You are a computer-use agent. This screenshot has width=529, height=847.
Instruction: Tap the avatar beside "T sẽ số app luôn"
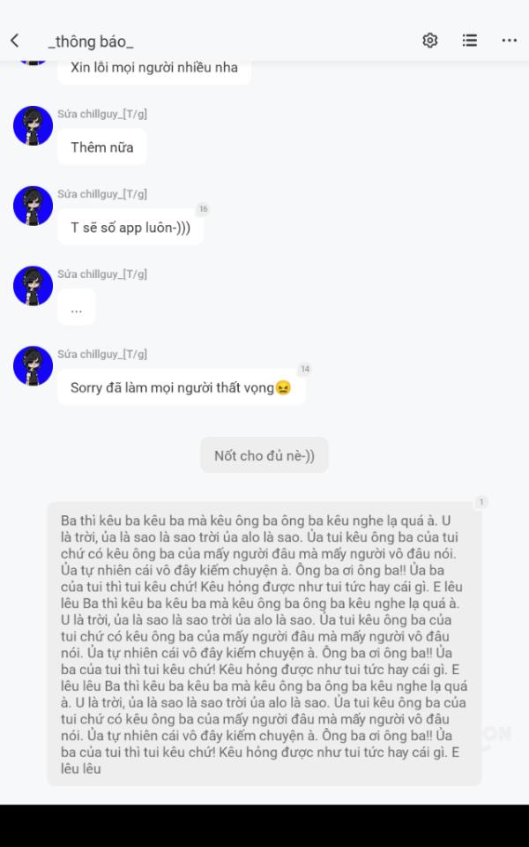coord(33,206)
